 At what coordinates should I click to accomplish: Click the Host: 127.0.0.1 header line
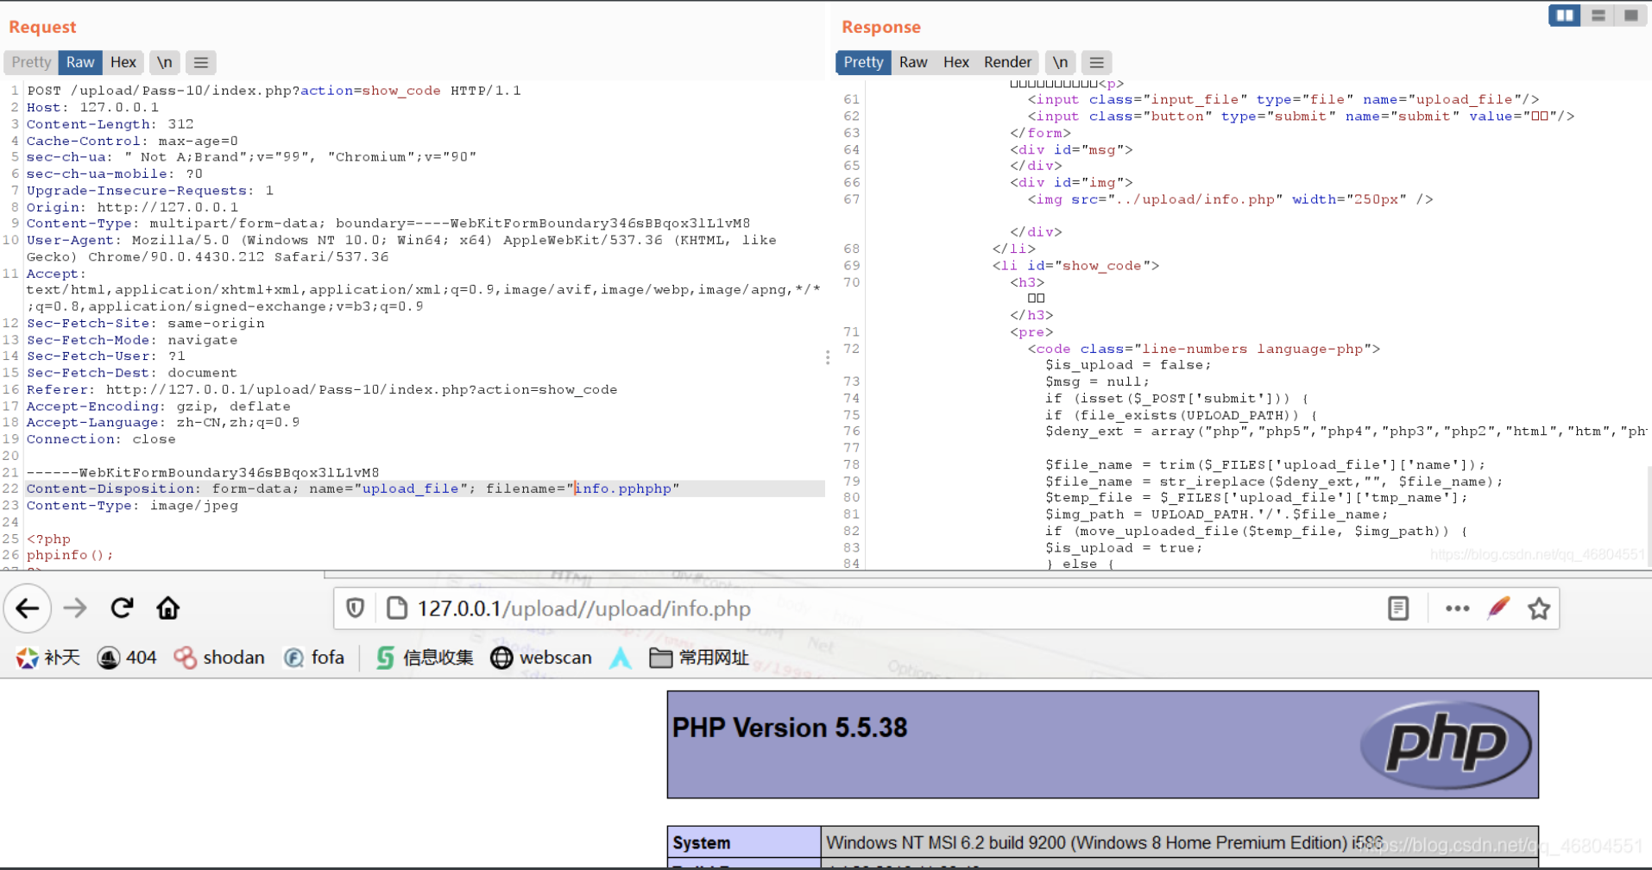point(92,107)
